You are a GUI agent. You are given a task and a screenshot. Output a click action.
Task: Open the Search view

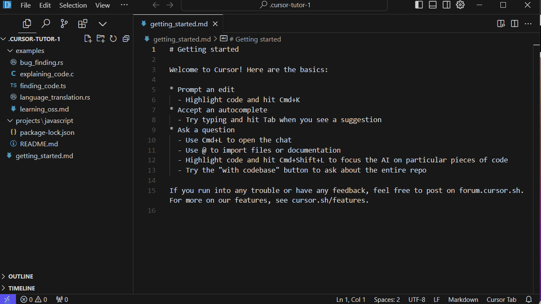(45, 23)
